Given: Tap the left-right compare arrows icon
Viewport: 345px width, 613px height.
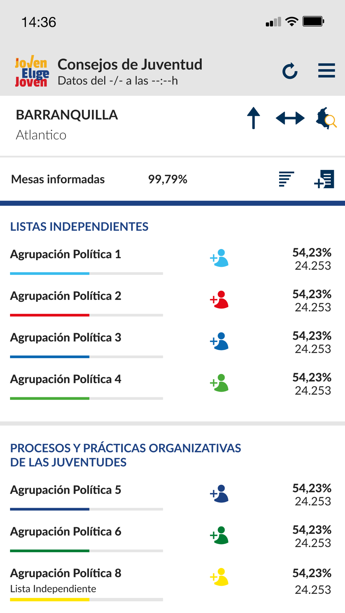Looking at the screenshot, I should tap(290, 118).
